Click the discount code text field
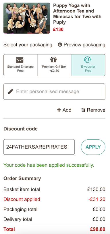 coord(39,147)
